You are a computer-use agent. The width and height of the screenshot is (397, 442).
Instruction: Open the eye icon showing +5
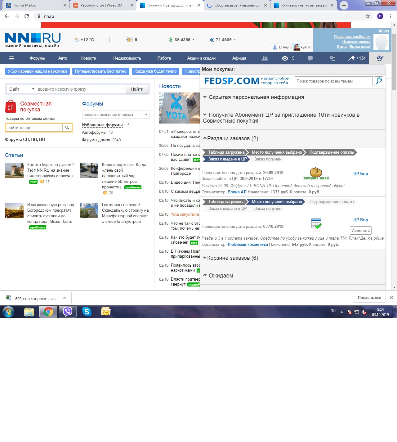pos(288,58)
